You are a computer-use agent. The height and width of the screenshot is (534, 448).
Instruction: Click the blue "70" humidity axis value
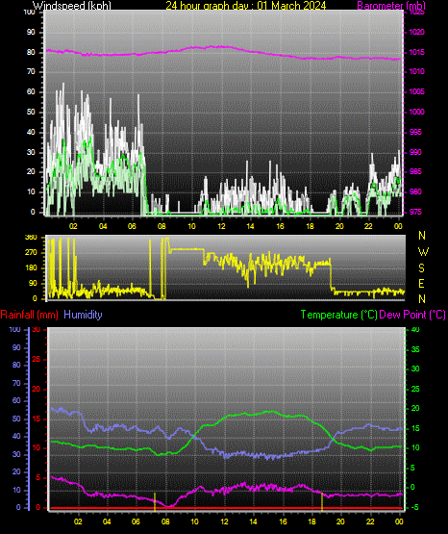[16, 384]
